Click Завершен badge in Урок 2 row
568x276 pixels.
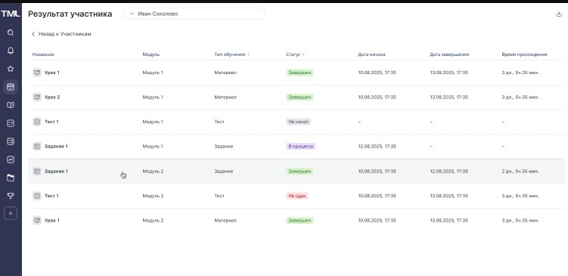pyautogui.click(x=300, y=97)
